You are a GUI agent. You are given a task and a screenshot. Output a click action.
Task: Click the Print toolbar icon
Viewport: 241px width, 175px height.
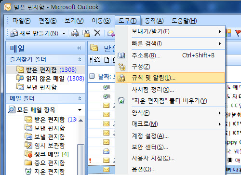75,33
